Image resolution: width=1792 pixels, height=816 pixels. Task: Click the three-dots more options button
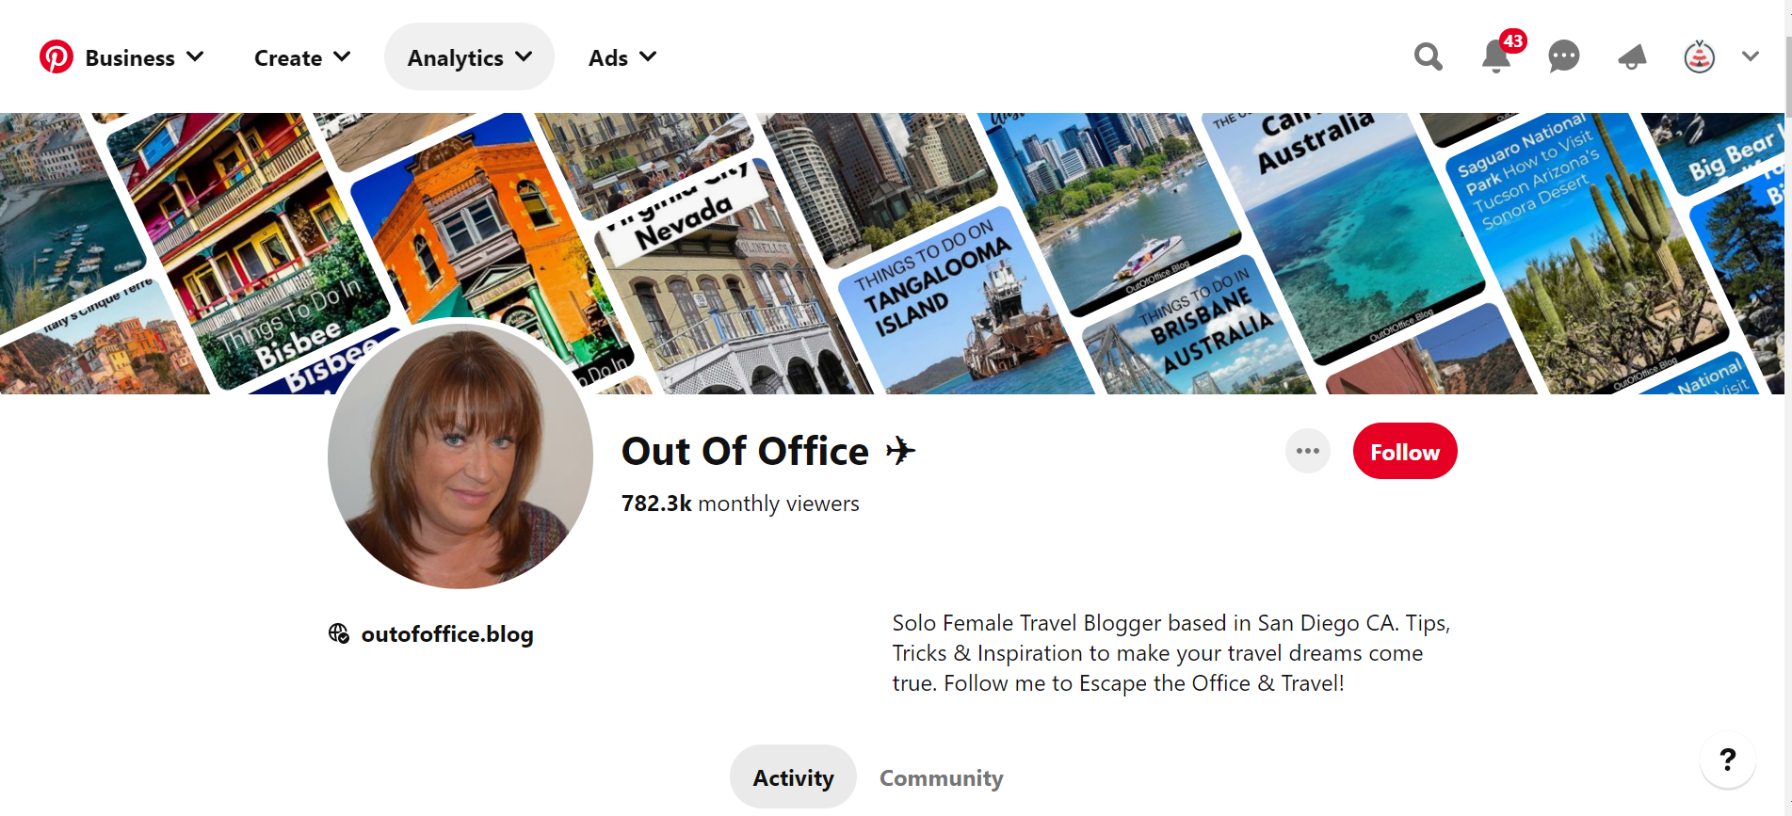click(1307, 452)
